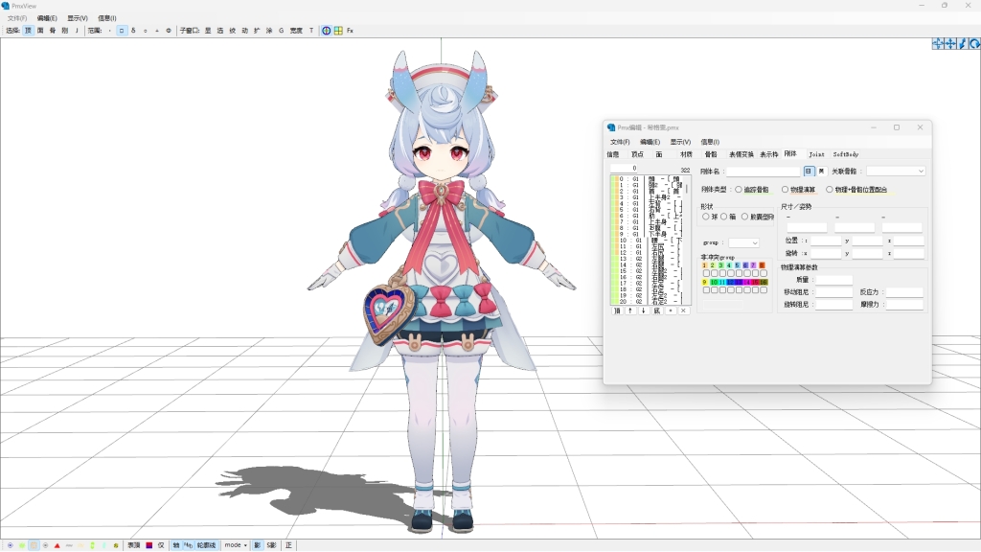The image size is (981, 552).
Task: Open 编辑(E) menu in PmxView window
Action: [x=47, y=18]
